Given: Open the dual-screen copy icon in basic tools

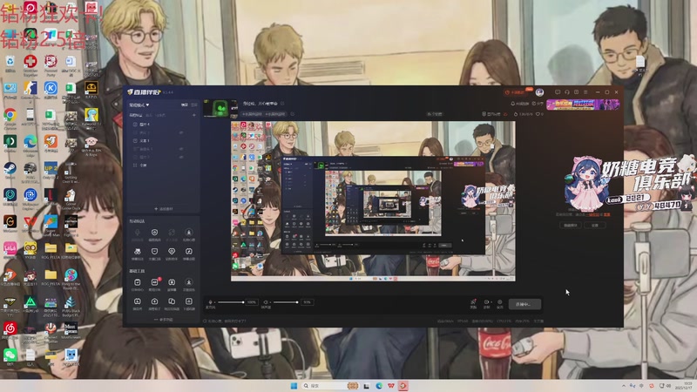Looking at the screenshot, I should pyautogui.click(x=172, y=301).
